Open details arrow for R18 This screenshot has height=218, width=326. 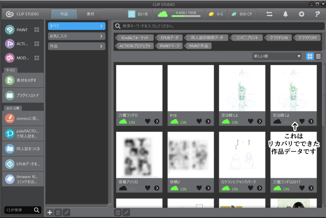[x=208, y=121]
